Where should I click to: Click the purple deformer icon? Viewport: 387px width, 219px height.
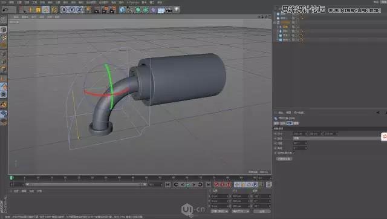pyautogui.click(x=153, y=10)
